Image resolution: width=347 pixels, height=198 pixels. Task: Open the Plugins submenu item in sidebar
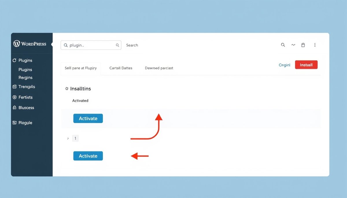[25, 70]
